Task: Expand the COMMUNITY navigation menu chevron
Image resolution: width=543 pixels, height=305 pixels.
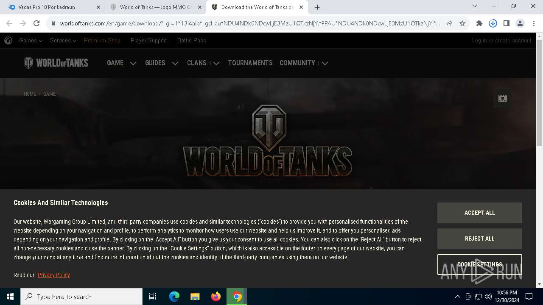Action: pos(325,63)
